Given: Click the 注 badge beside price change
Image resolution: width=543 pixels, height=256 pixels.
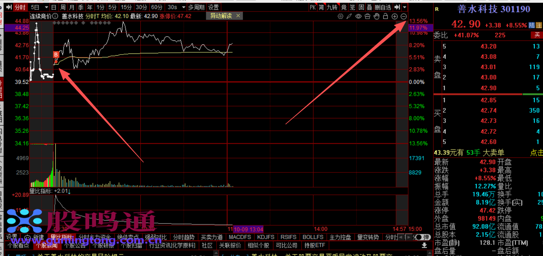Looking at the screenshot, I should (x=539, y=25).
